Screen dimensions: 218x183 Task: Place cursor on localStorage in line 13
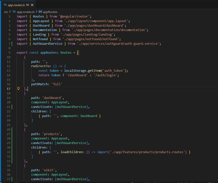tap(75, 71)
